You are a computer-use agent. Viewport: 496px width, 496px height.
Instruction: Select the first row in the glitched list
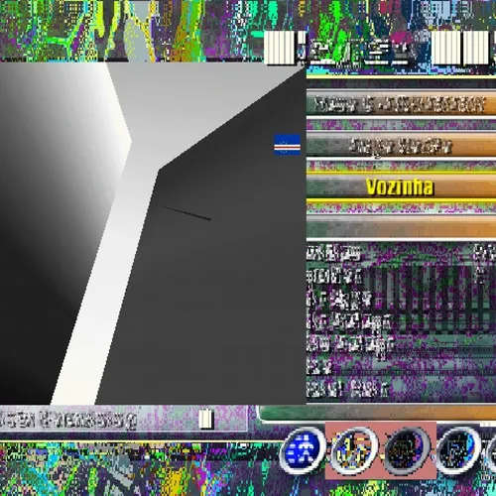click(401, 254)
